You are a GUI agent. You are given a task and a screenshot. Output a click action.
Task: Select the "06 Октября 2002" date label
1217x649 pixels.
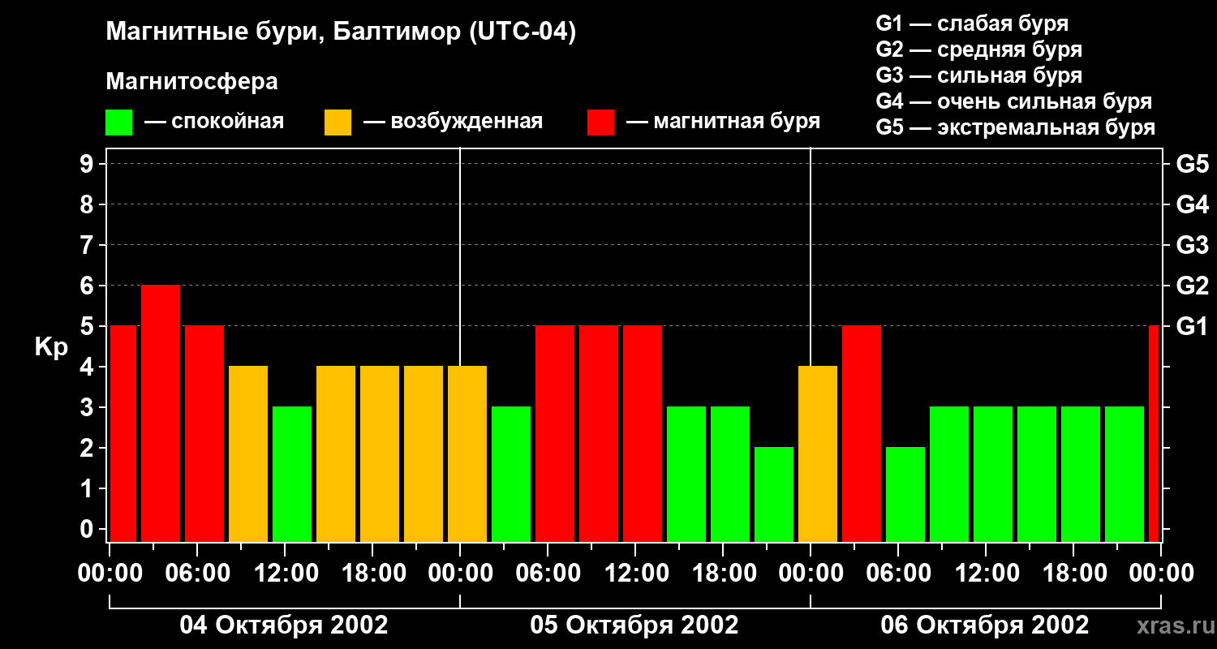click(985, 625)
